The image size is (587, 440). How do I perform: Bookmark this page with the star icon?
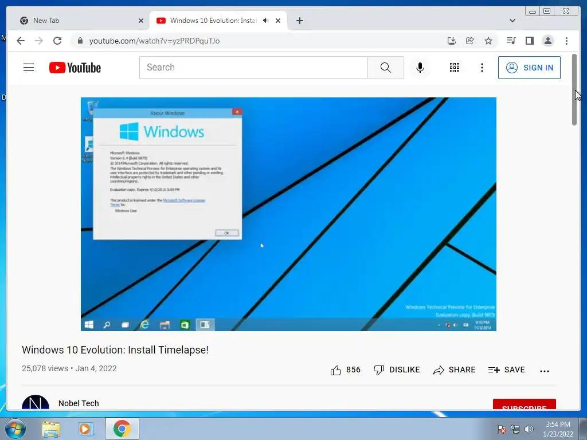488,41
